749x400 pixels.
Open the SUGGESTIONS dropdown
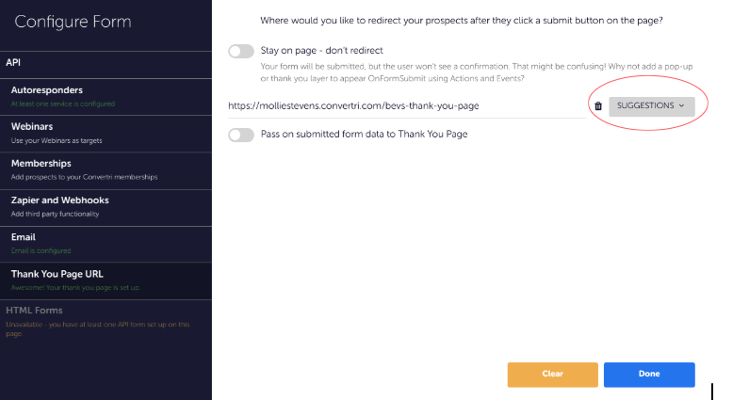[651, 105]
